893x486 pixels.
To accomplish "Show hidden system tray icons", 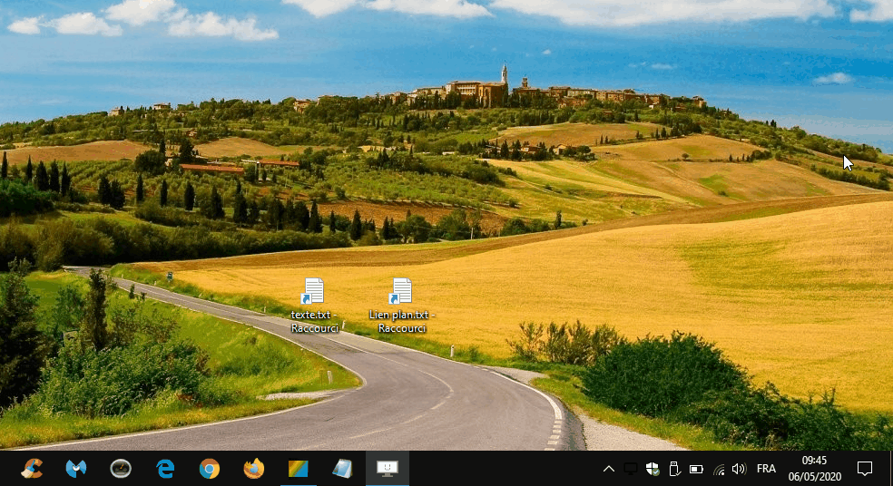I will click(x=609, y=469).
